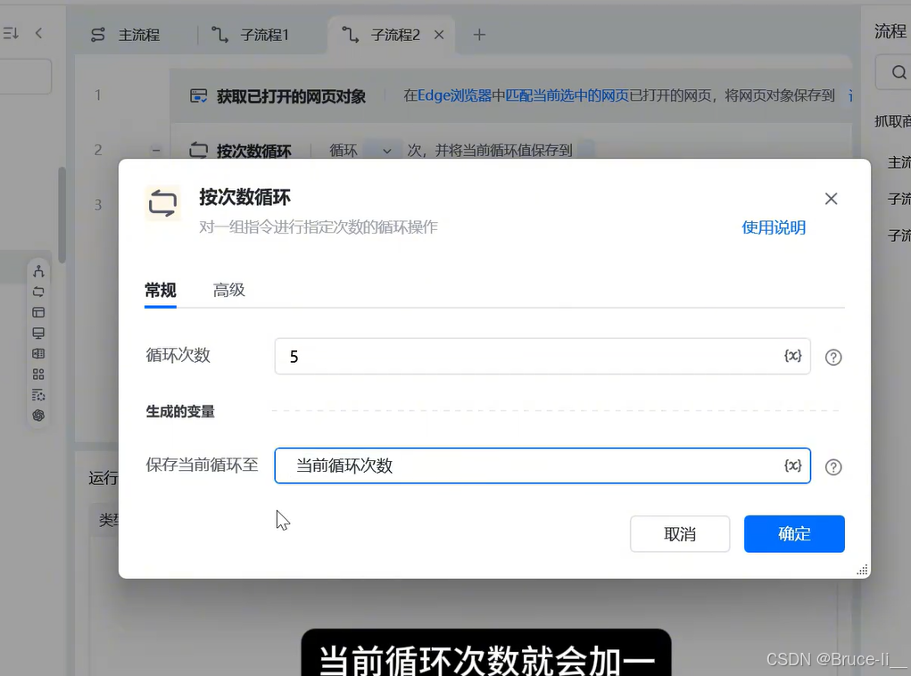
Task: Click the 获取已打开的网页对象 step icon
Action: click(199, 95)
